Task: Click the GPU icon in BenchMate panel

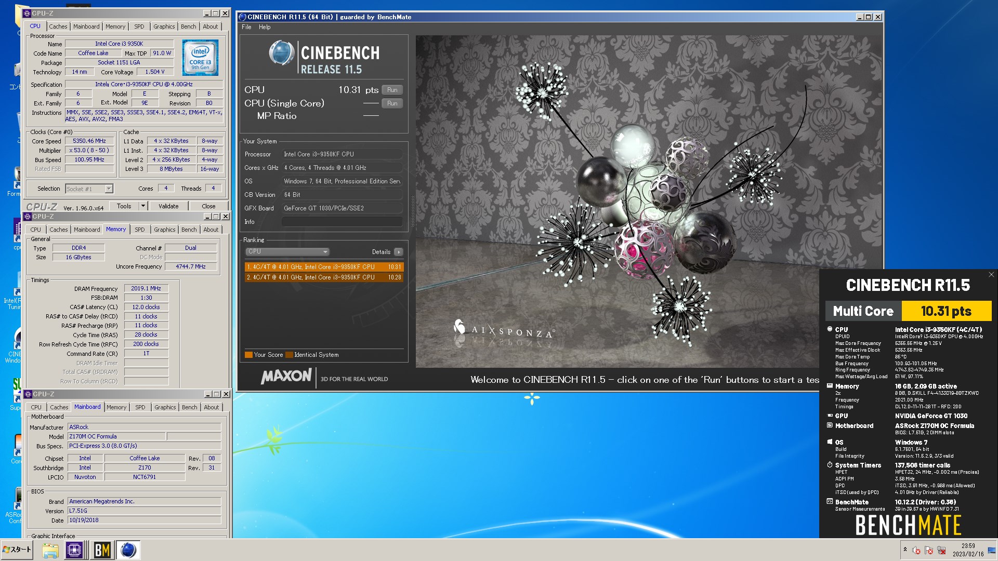Action: (x=830, y=416)
